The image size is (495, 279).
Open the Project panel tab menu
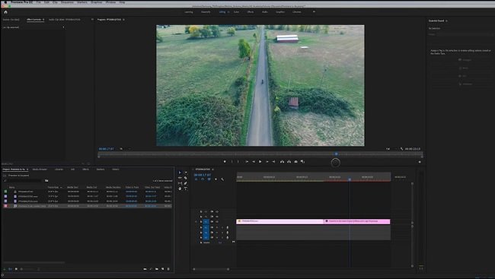coord(27,170)
